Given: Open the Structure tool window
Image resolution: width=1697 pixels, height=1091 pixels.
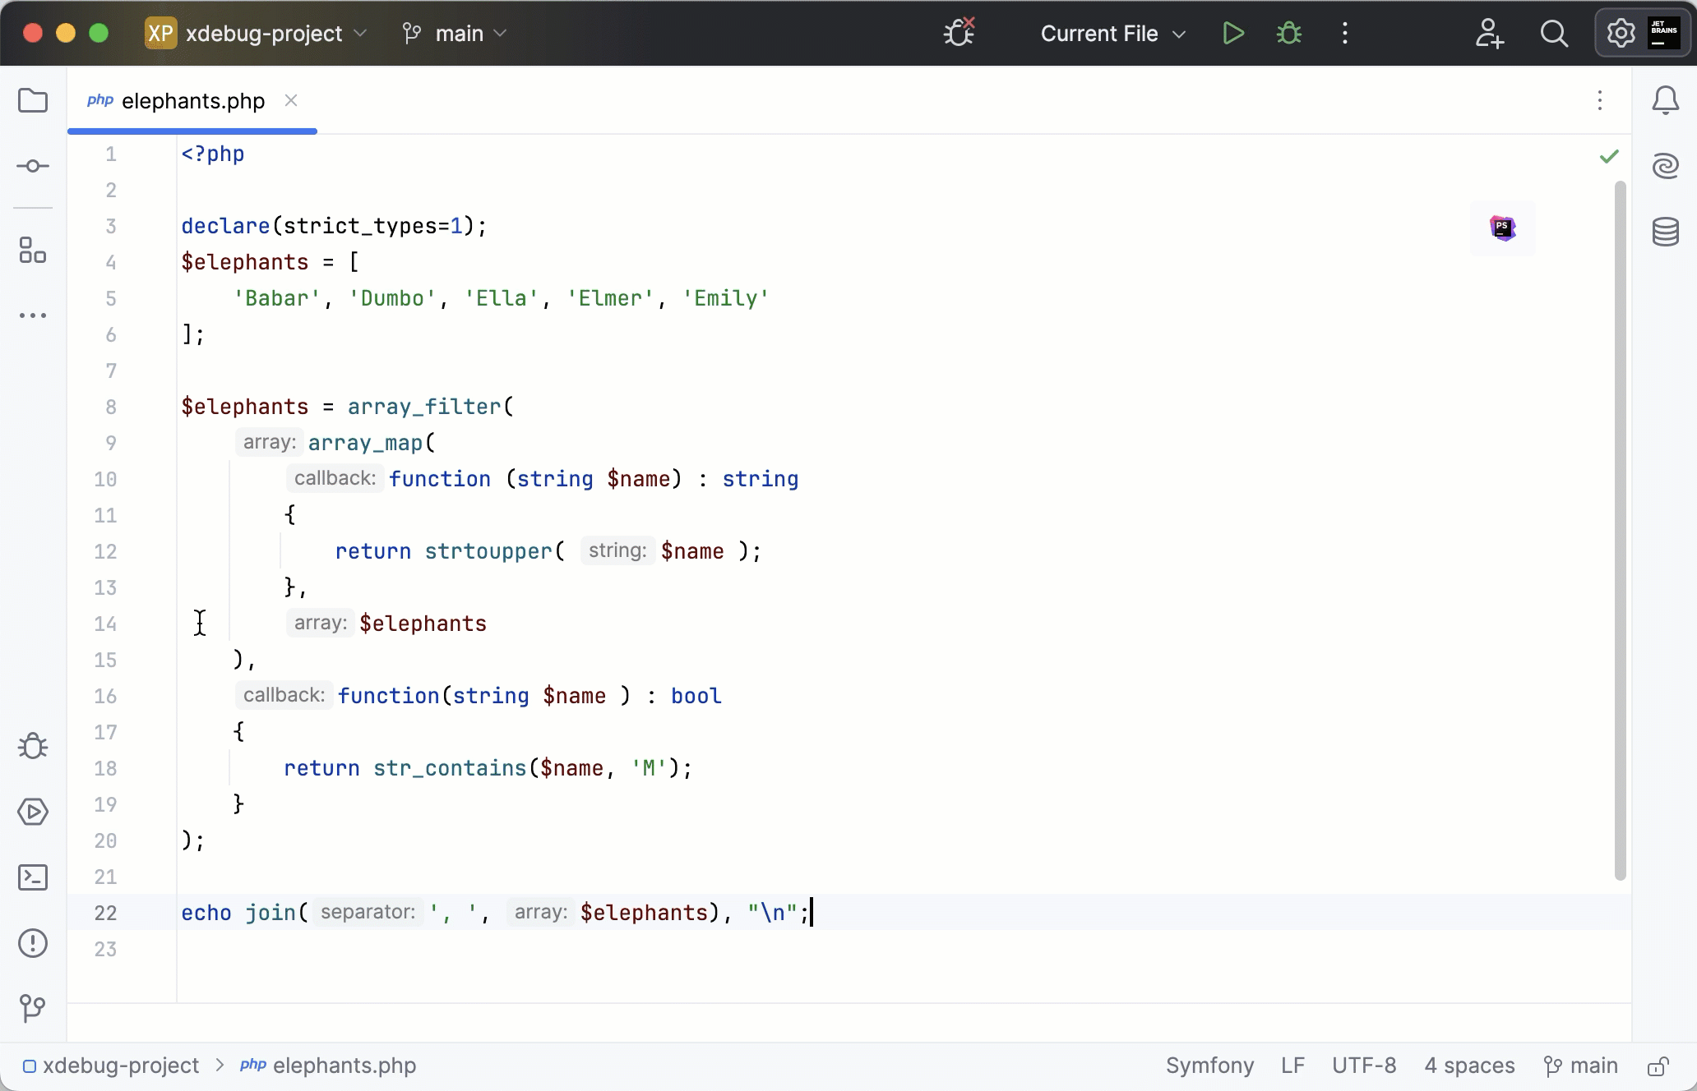Looking at the screenshot, I should click(33, 251).
